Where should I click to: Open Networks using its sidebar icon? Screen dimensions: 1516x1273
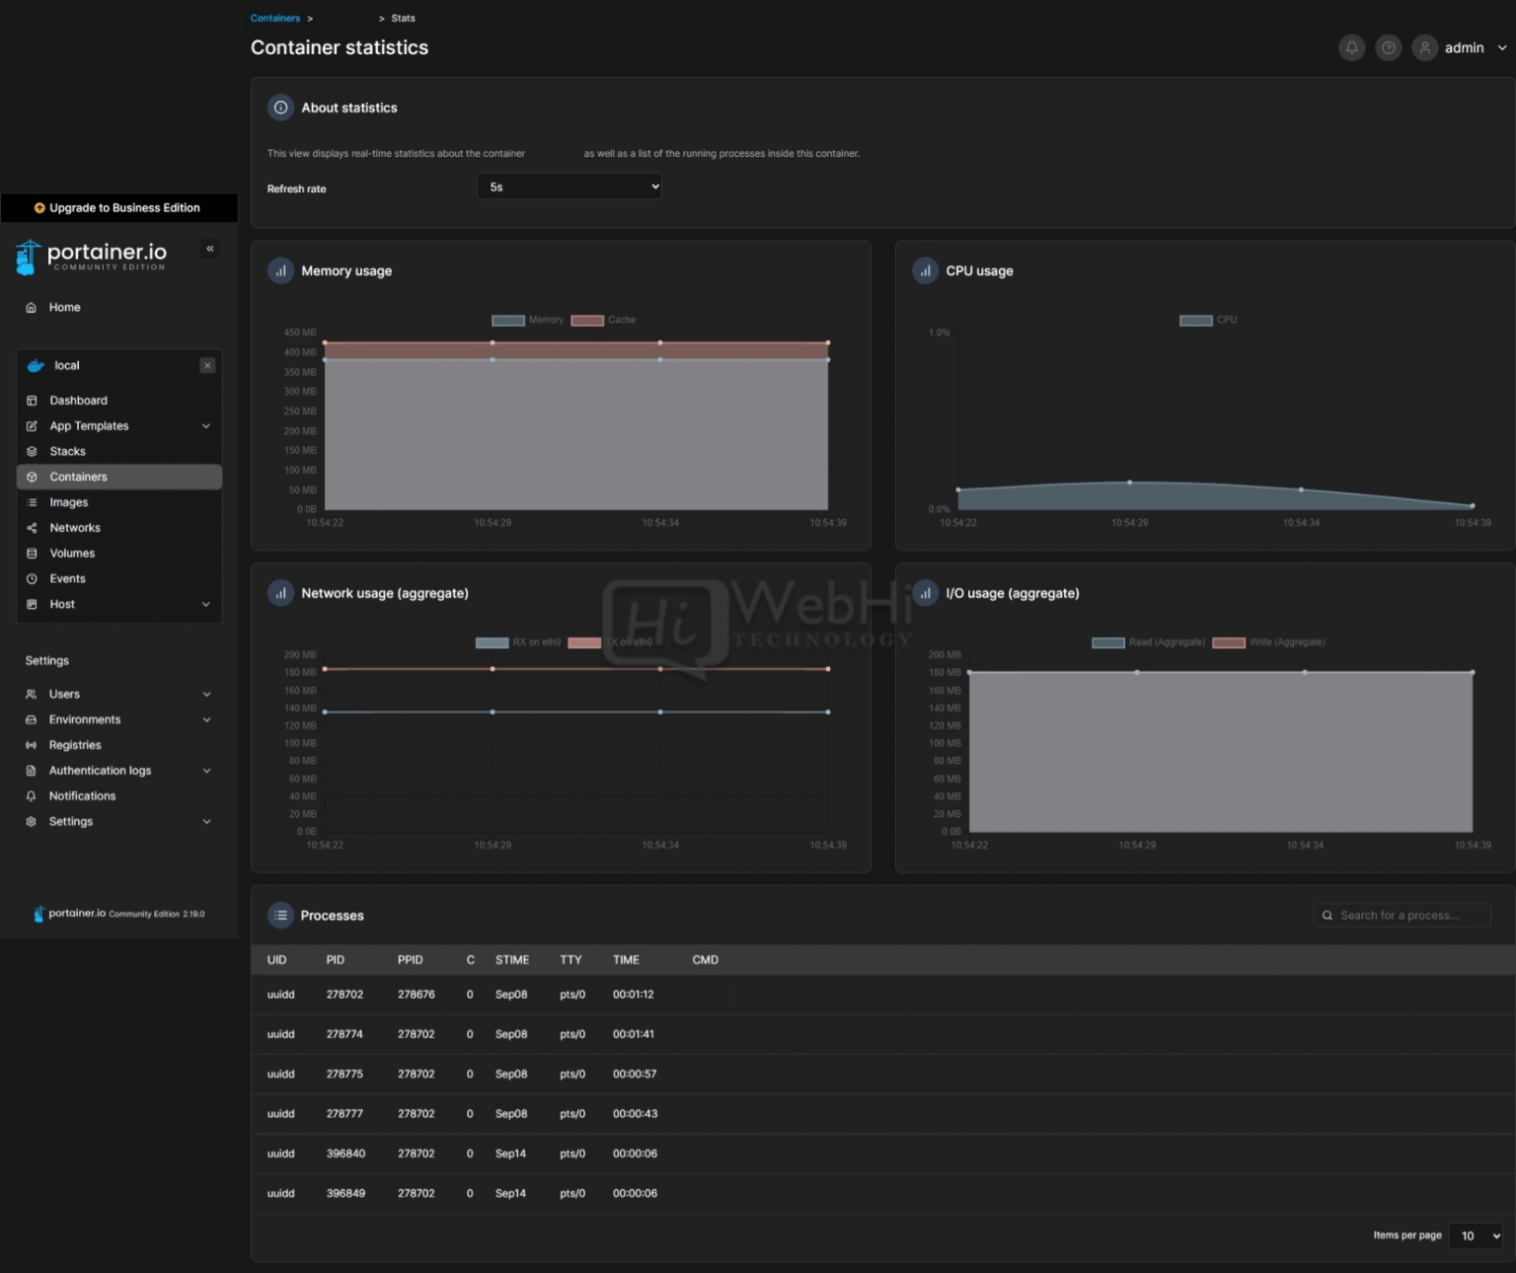point(33,527)
